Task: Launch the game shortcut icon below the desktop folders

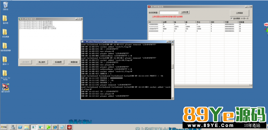Action: pos(5,88)
